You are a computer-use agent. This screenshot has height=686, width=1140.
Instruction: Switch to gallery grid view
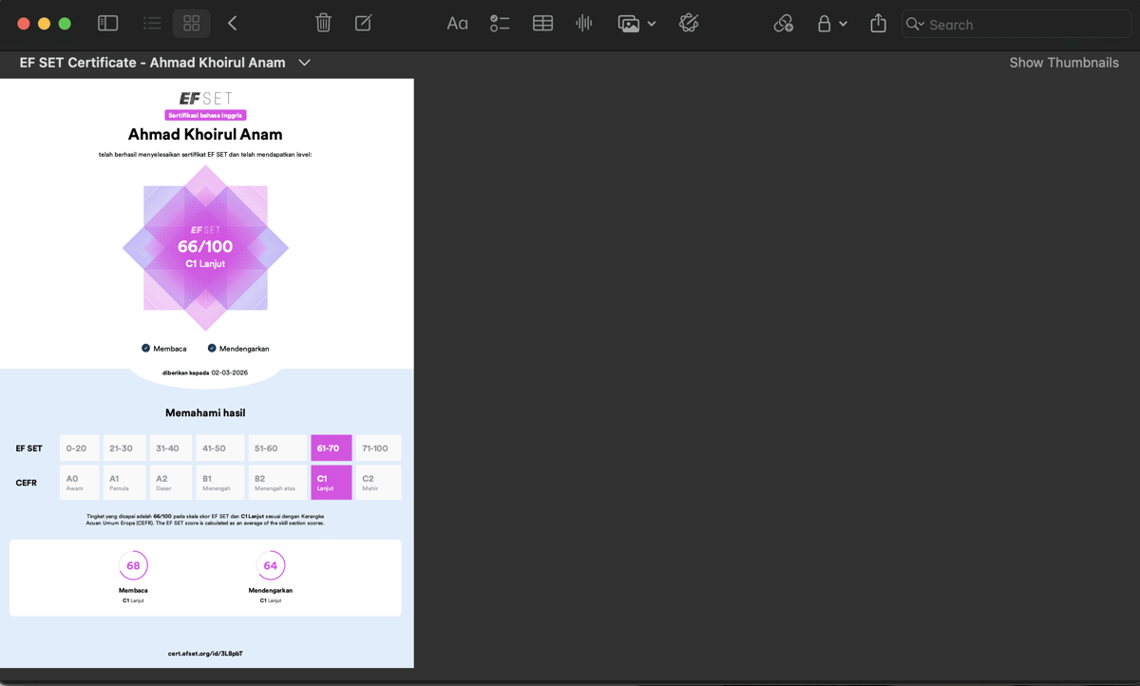point(192,24)
